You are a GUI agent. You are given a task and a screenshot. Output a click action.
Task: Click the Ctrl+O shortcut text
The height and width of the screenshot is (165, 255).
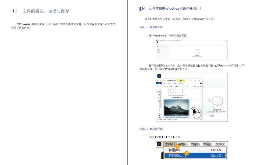[216, 156]
